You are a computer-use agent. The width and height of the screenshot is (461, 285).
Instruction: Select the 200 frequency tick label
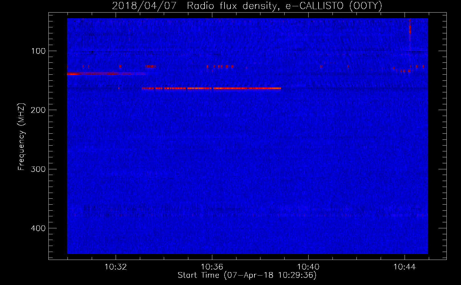click(x=38, y=110)
